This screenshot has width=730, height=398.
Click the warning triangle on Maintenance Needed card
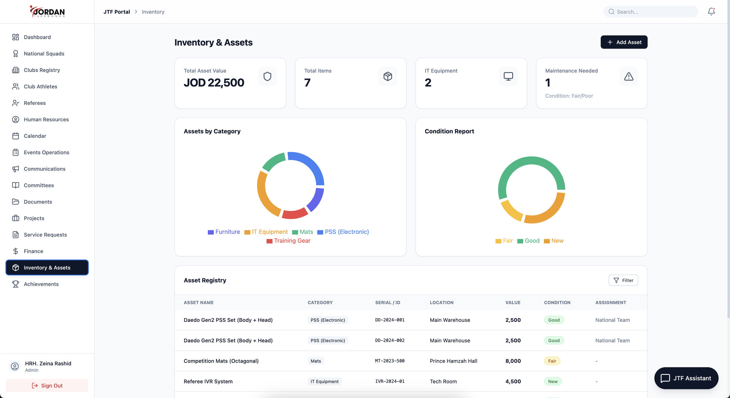coord(628,76)
